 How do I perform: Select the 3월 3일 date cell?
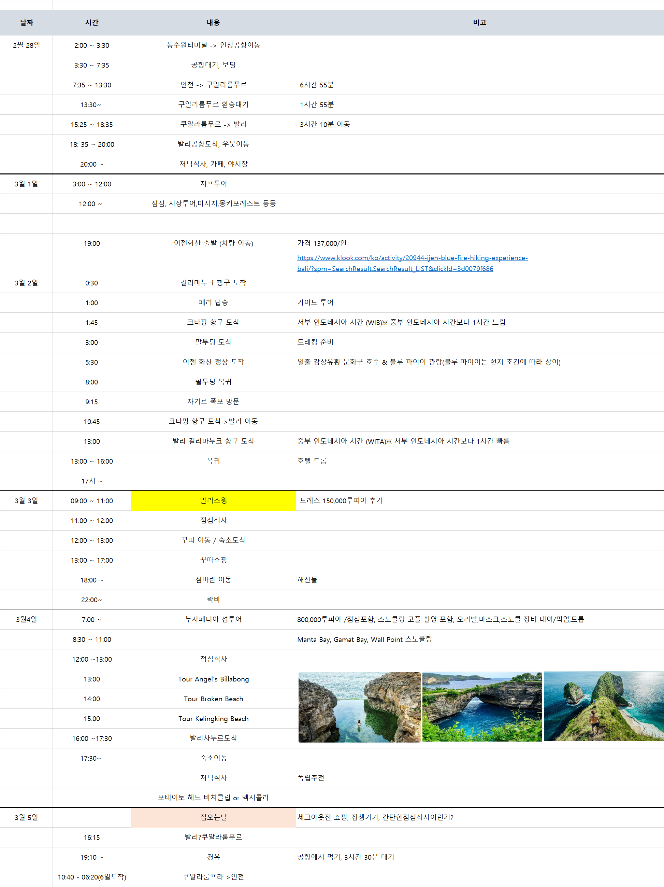tap(27, 501)
